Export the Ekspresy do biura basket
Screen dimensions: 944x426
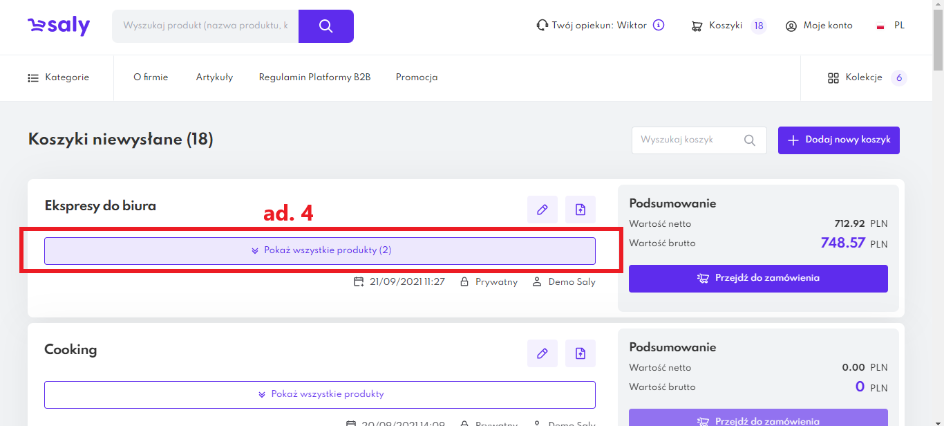point(580,210)
